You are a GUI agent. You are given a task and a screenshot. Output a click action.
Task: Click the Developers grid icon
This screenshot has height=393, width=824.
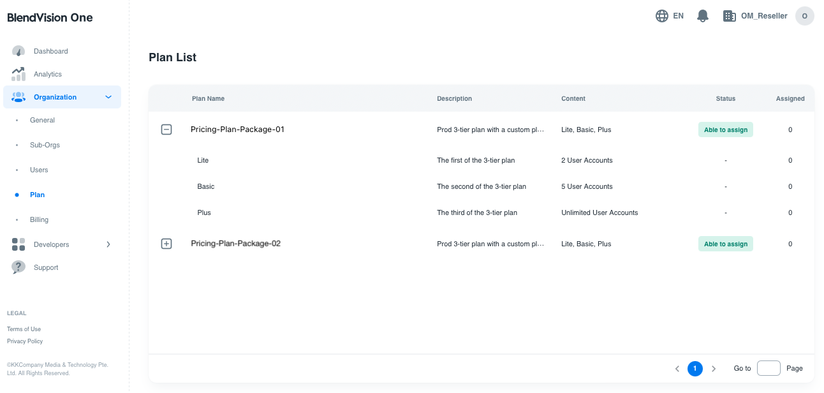click(x=18, y=244)
